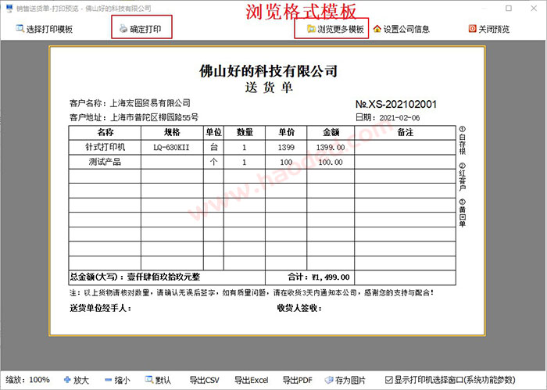Click the customer name 上海宏图贸易有限公司
This screenshot has width=547, height=390.
(150, 103)
